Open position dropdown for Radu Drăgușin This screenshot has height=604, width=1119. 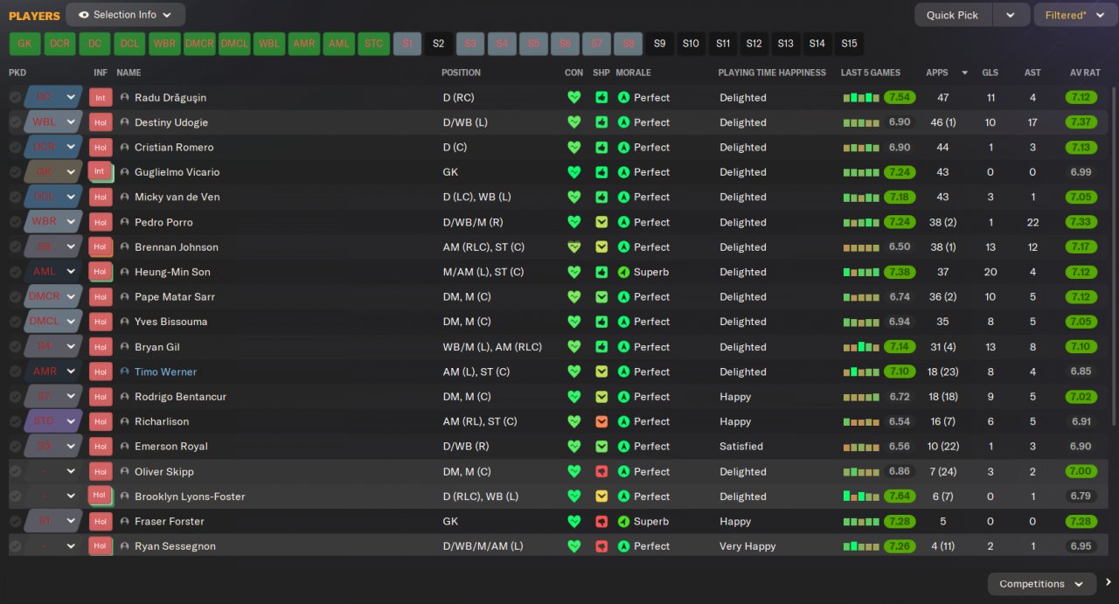71,97
